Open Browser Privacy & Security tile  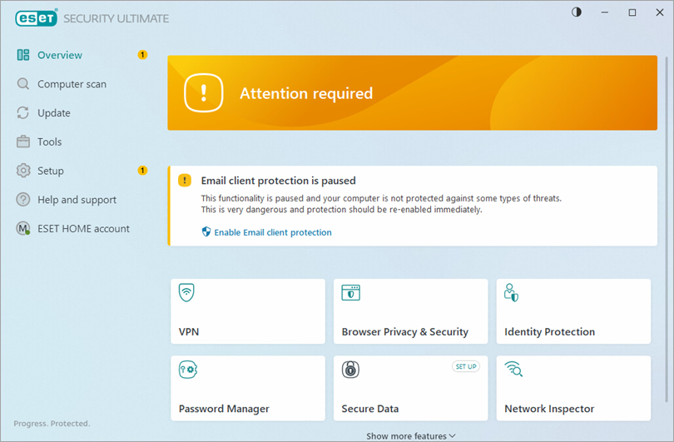click(411, 311)
